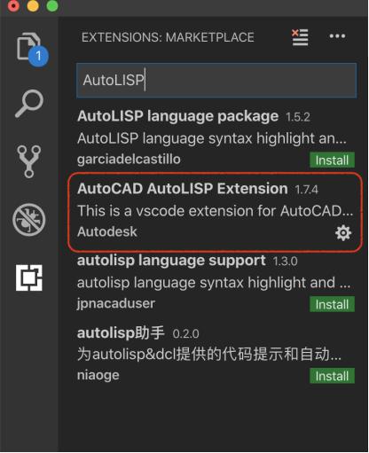Select AutoLISP language package list entry
The image size is (369, 453).
pyautogui.click(x=216, y=137)
